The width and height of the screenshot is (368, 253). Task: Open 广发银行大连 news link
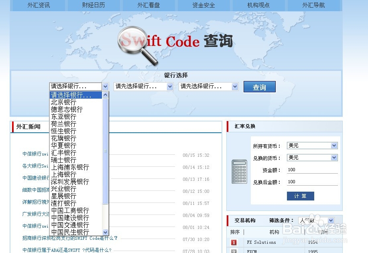point(36,214)
